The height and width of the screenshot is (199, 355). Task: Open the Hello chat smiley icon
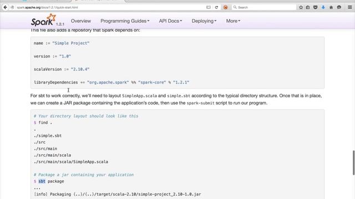tap(339, 7)
